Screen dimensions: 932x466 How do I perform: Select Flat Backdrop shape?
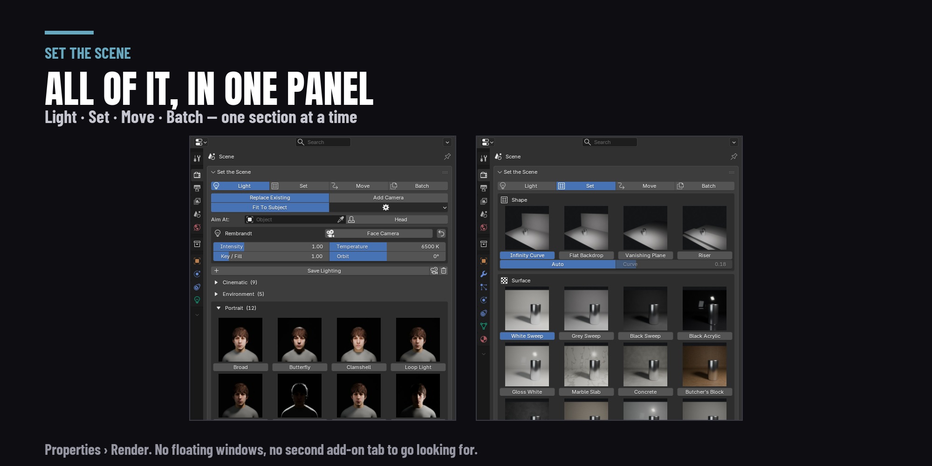pyautogui.click(x=586, y=255)
